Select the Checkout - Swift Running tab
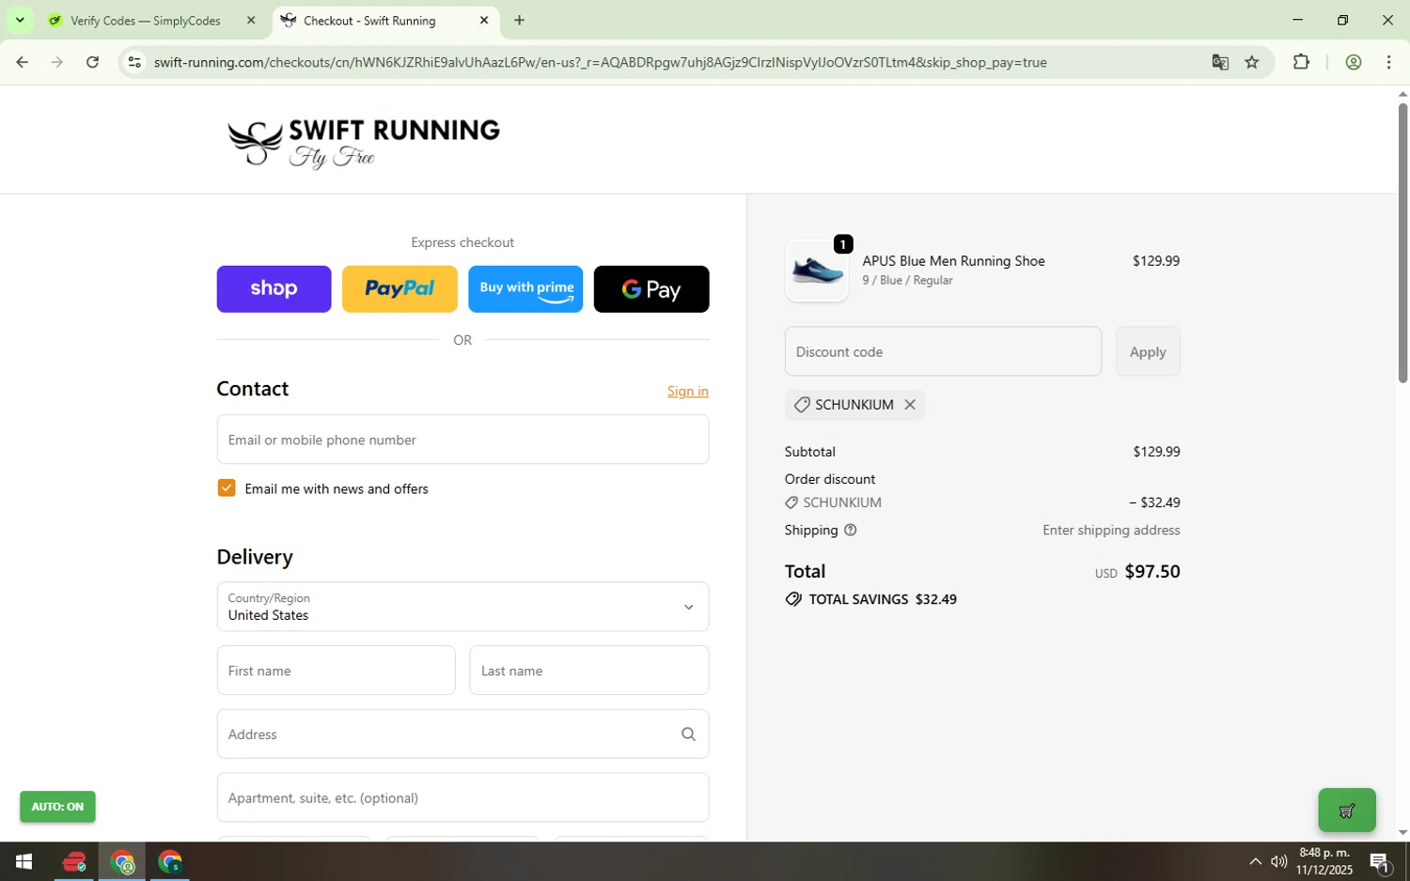Image resolution: width=1410 pixels, height=881 pixels. (387, 21)
